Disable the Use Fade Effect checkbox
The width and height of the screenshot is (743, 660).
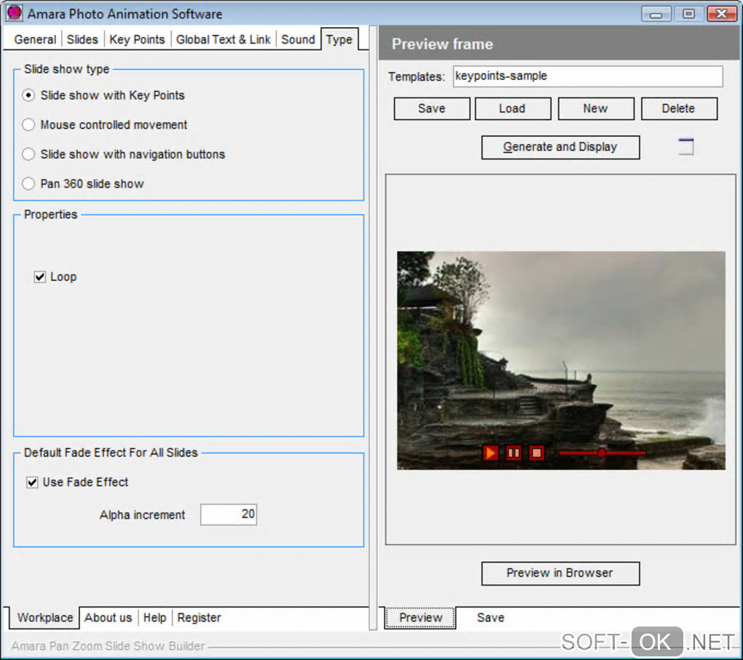(x=32, y=482)
